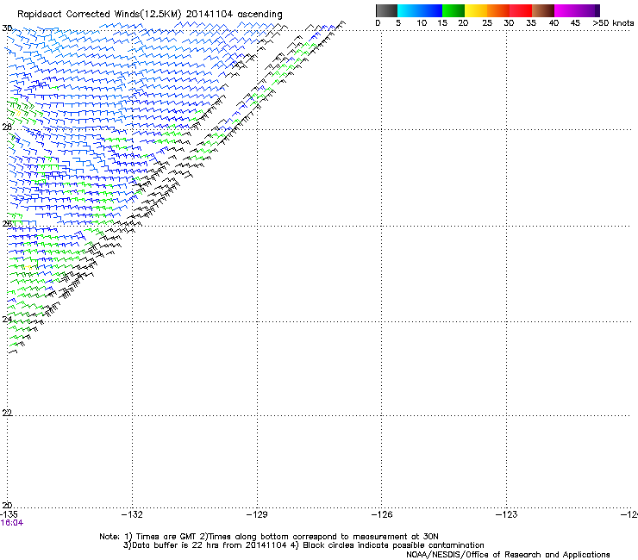The image size is (638, 560).
Task: Click the longitude label '-132'
Action: tap(132, 514)
